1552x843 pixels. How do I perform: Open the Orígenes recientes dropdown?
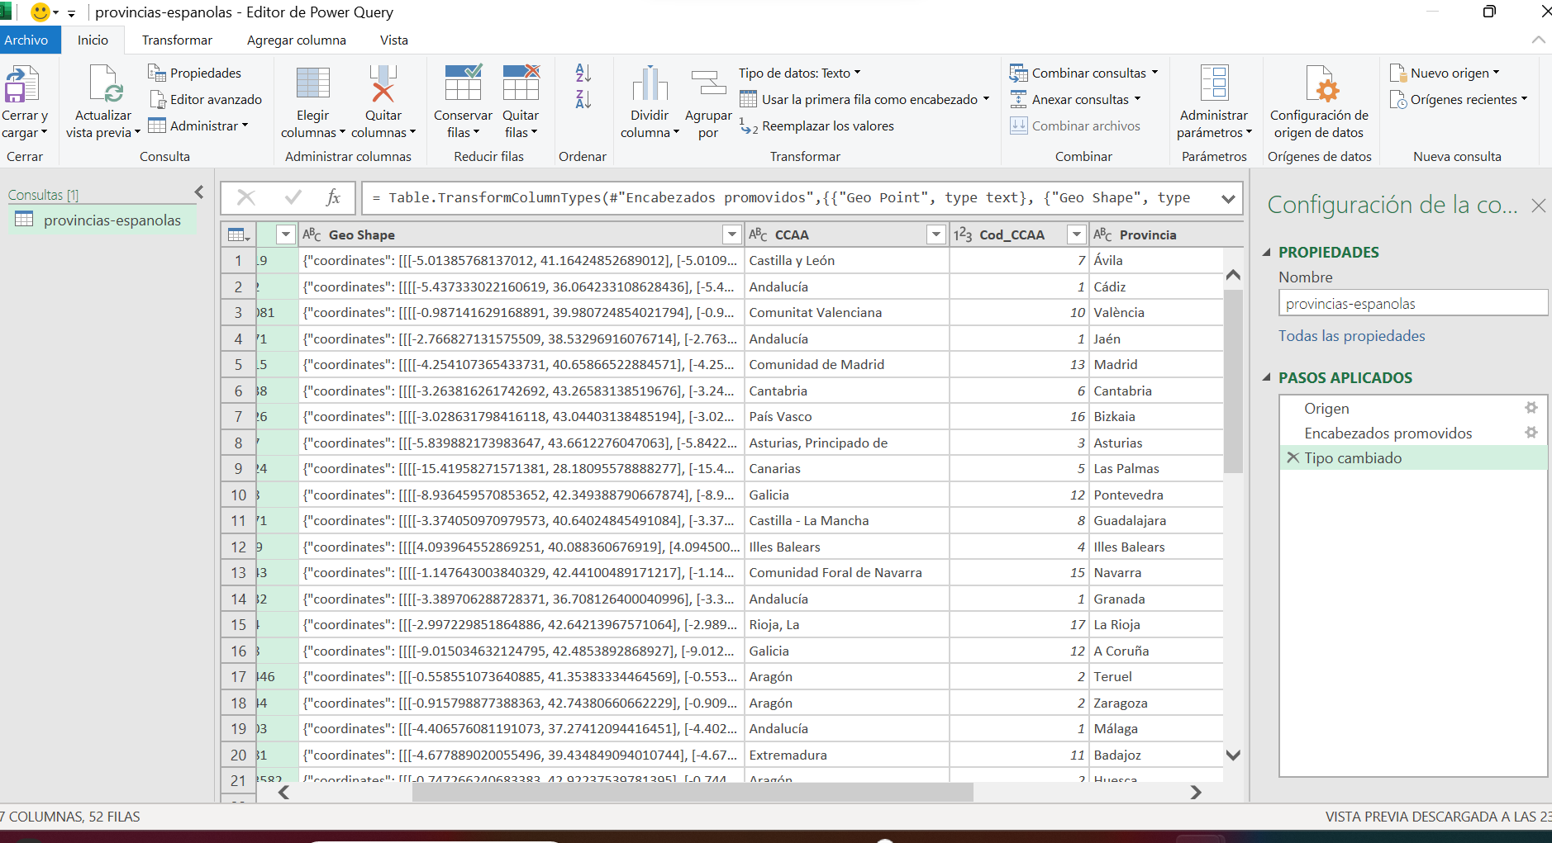pos(1458,99)
